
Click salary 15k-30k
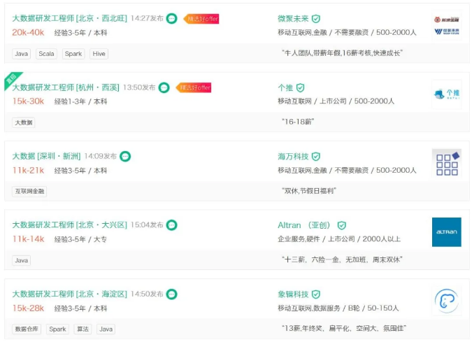[x=28, y=101]
